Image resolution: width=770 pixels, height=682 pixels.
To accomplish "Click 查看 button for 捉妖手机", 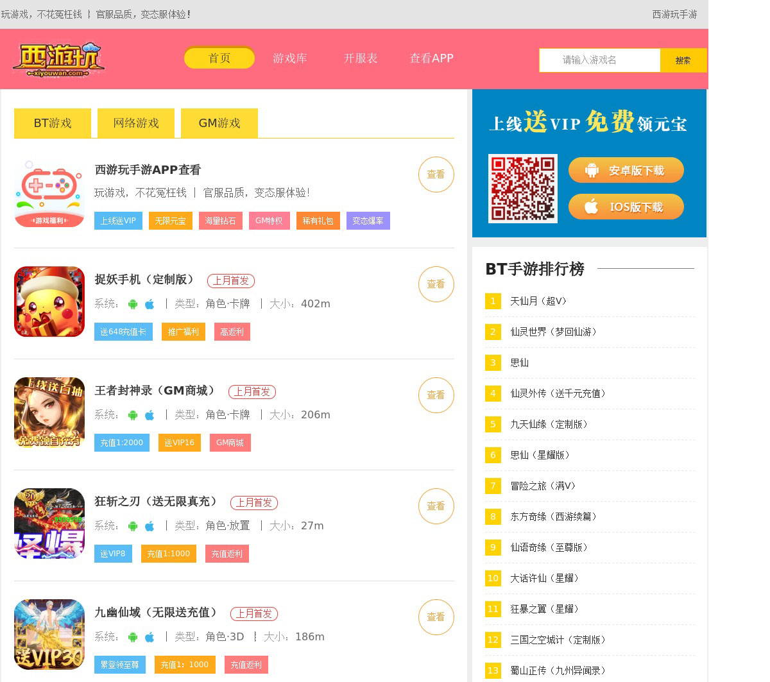I will pyautogui.click(x=436, y=284).
